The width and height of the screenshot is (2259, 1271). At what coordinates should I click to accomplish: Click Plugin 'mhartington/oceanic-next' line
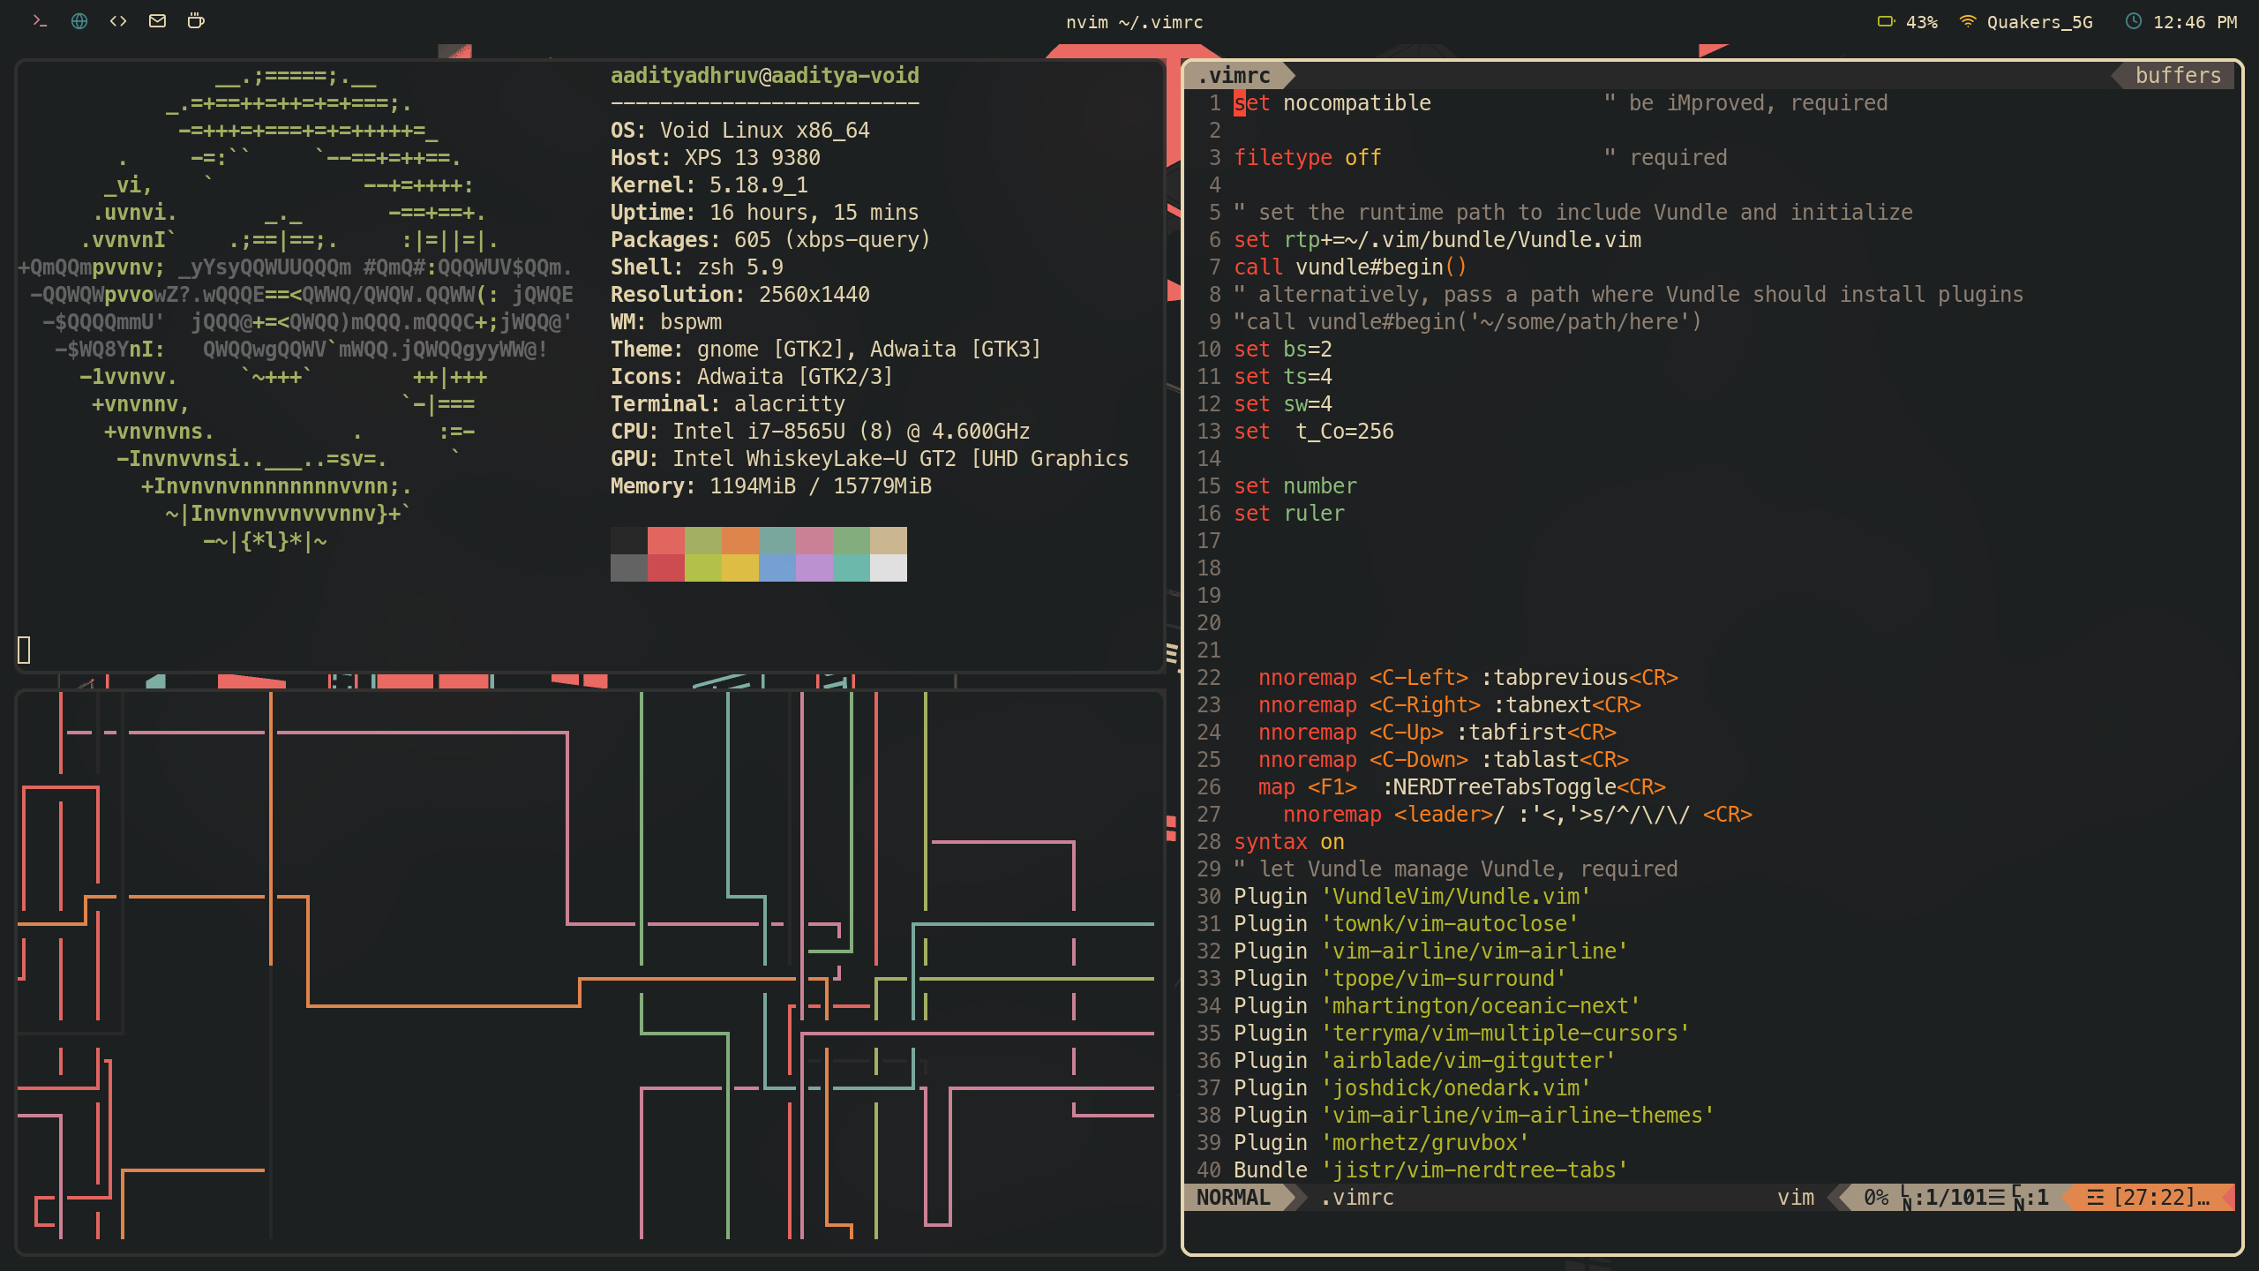point(1437,1006)
